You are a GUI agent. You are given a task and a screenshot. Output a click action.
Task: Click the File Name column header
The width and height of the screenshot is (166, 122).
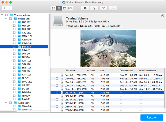pos(71,70)
